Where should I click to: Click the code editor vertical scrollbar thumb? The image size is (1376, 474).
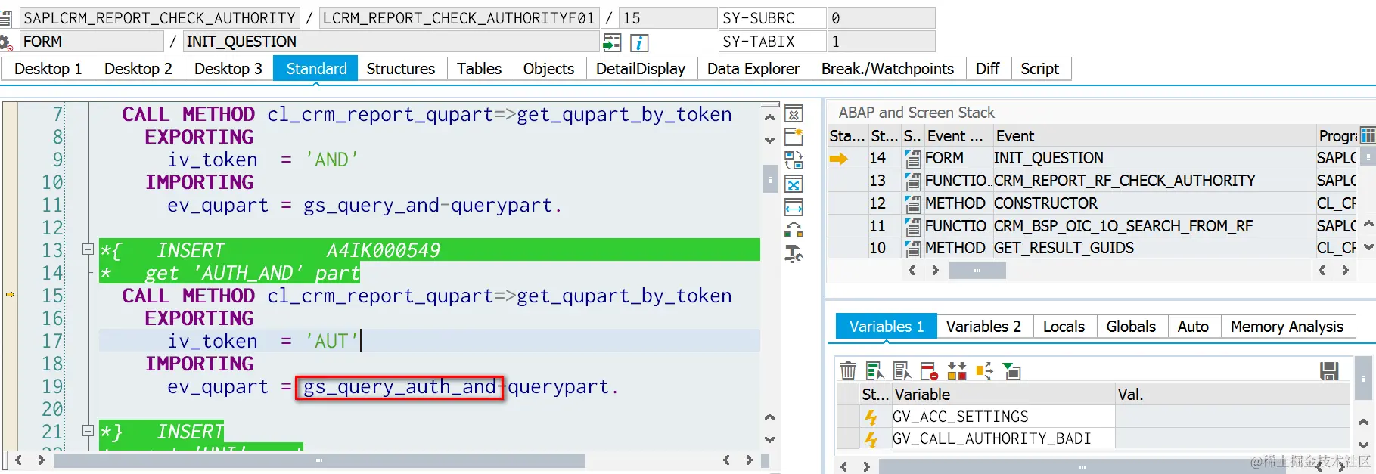point(769,179)
